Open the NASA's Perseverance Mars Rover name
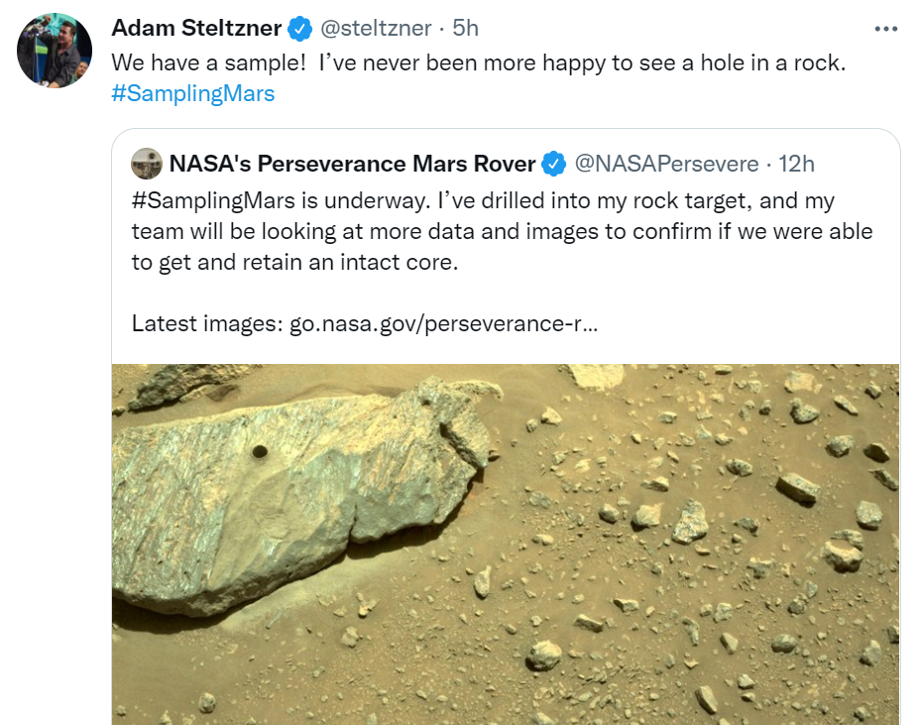920x725 pixels. click(x=352, y=163)
